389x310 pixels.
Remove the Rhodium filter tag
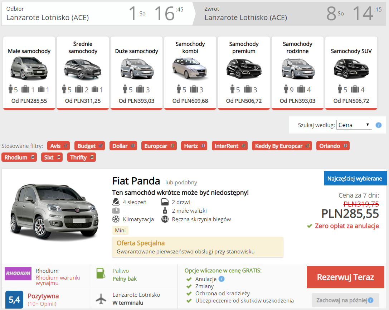[x=33, y=157]
